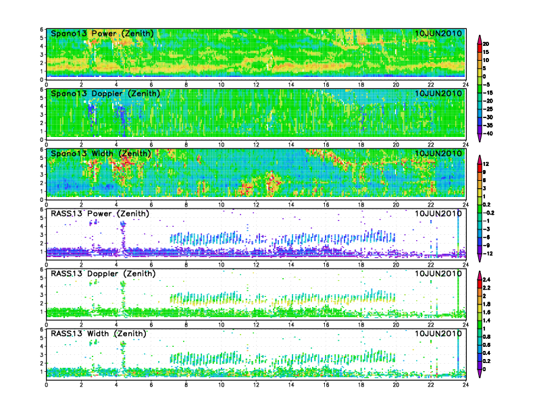Screen dimensions: 535x413
Task: Click the "-40" label on the top colorbar
Action: (x=488, y=134)
